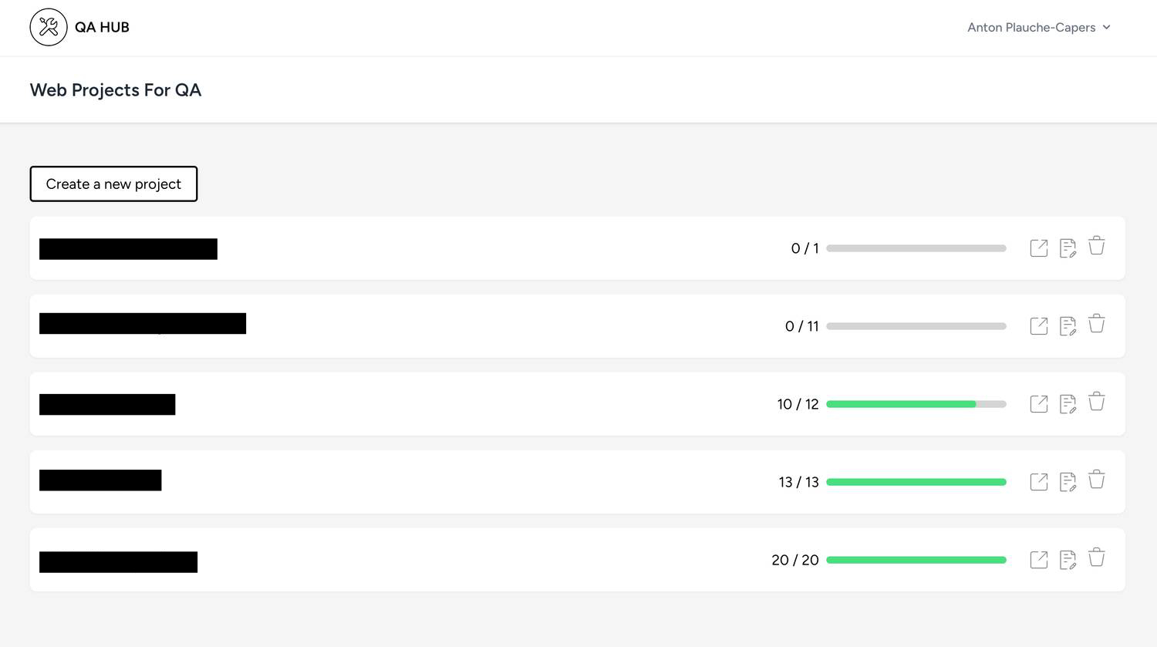This screenshot has width=1157, height=647.
Task: Edit the 20 / 20 project
Action: [x=1068, y=560]
